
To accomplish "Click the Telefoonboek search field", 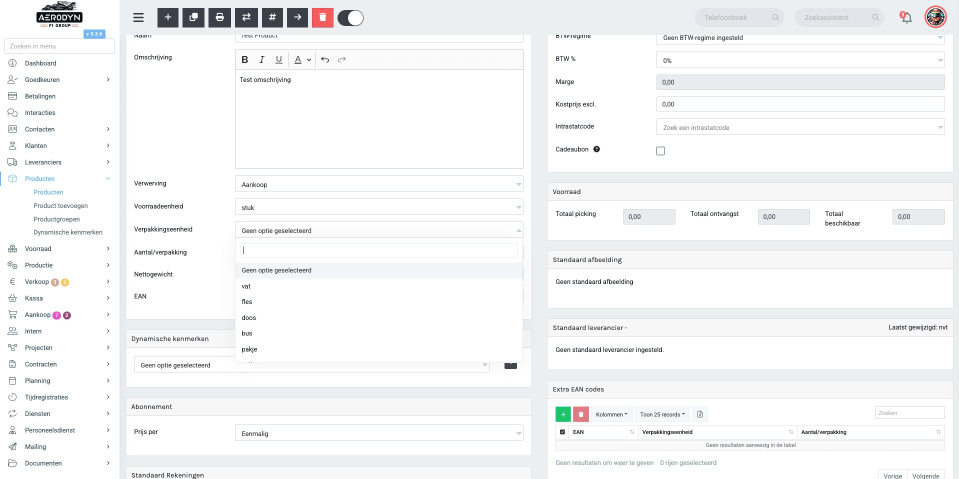I will point(739,17).
